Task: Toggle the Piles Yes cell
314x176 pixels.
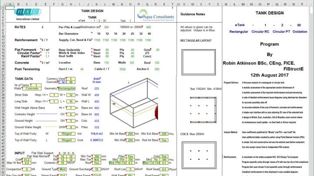Action: [x=130, y=156]
